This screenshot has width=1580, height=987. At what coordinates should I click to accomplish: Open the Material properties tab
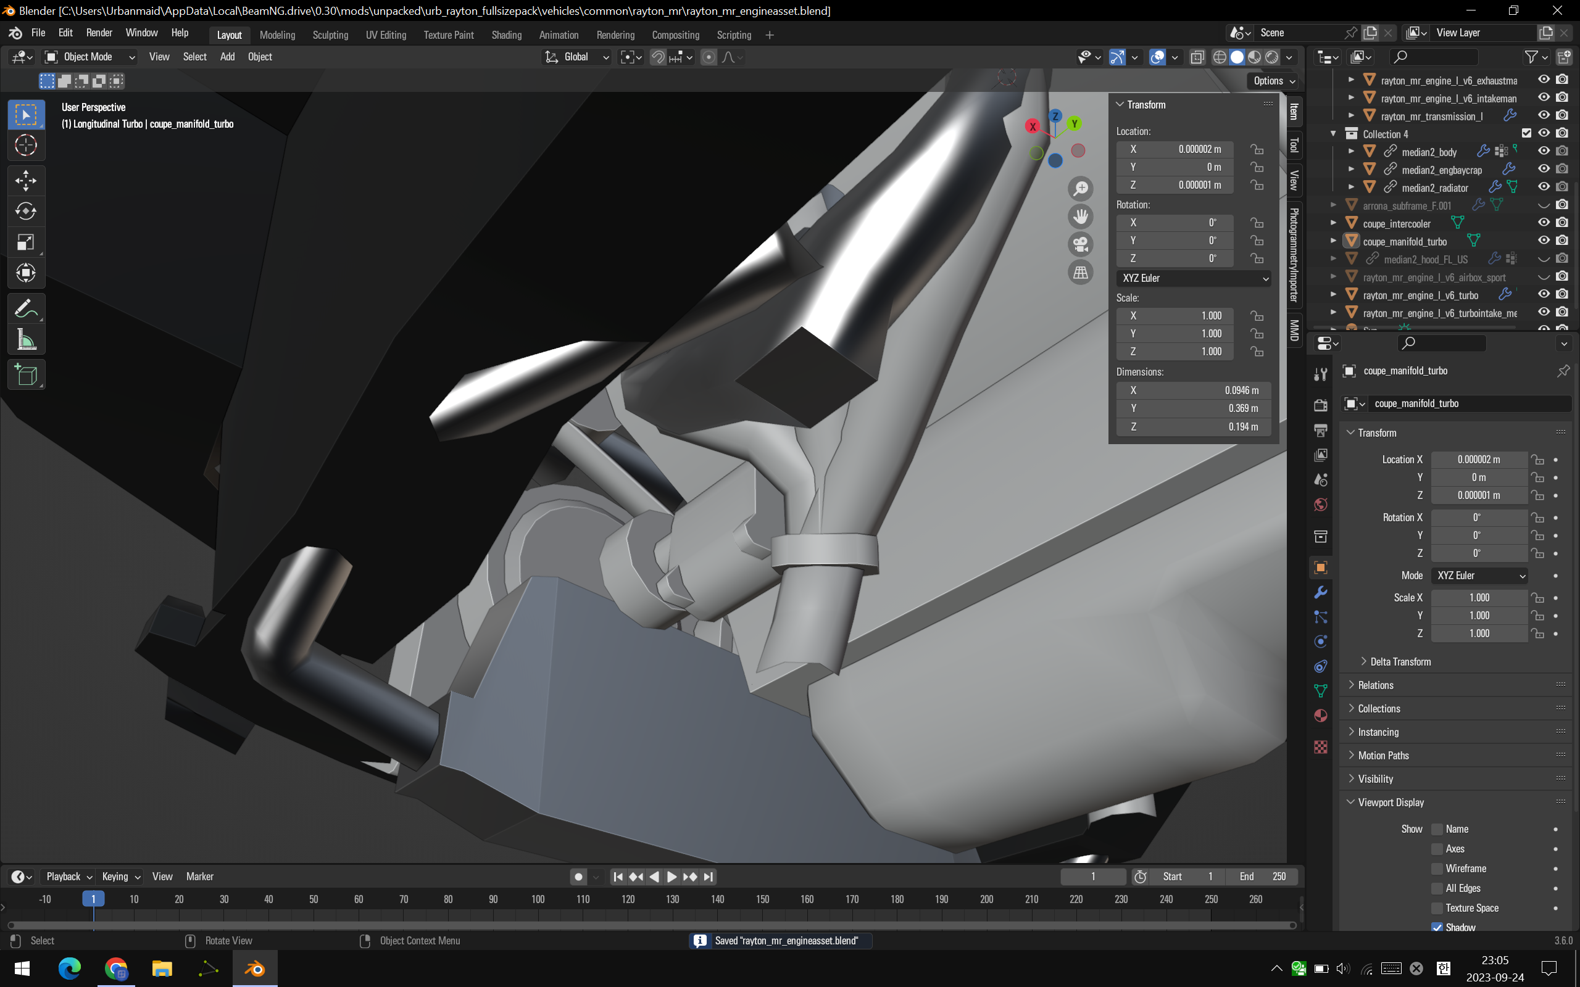click(1320, 716)
